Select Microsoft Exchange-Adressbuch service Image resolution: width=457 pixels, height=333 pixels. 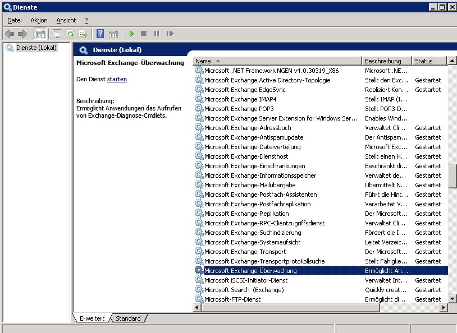pos(248,128)
